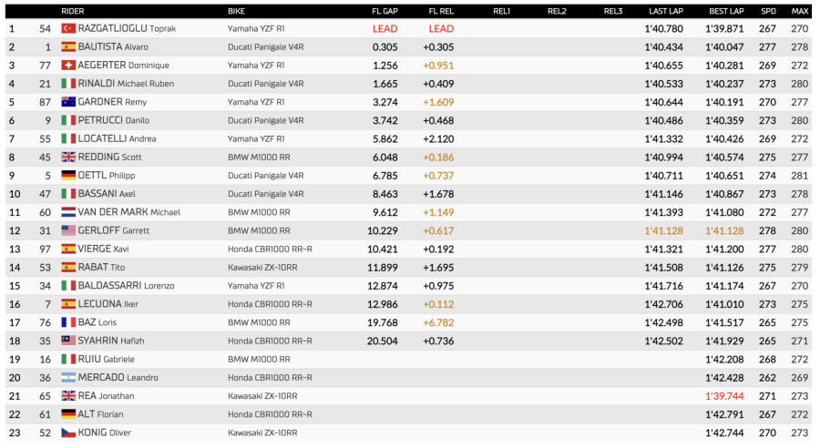Click Turkish flag icon beside Razgatlioglu

coord(67,29)
